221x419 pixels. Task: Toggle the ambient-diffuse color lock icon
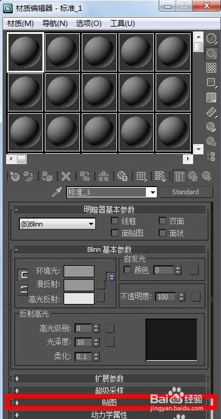tap(111, 277)
